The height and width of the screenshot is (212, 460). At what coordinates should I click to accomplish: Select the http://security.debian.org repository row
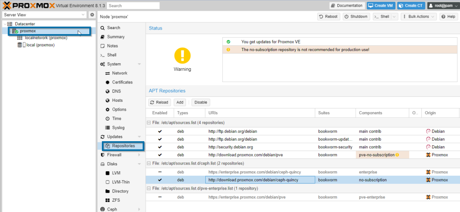pos(303,147)
